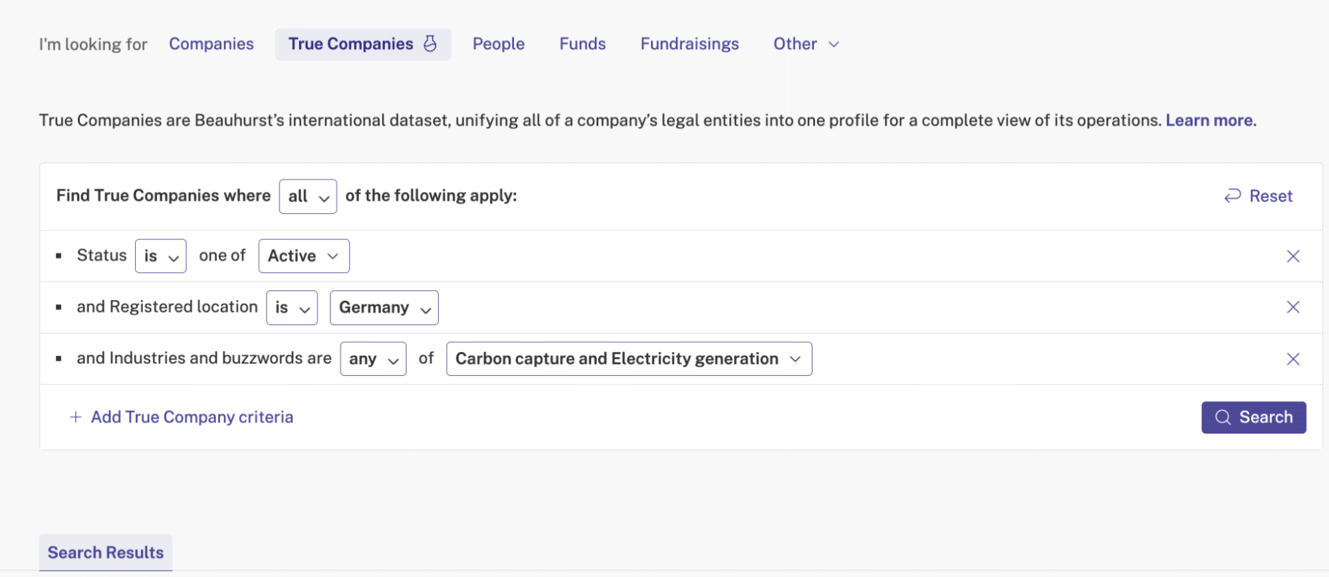The width and height of the screenshot is (1329, 577).
Task: Remove the Industries and buzzwords criteria row
Action: (1292, 359)
